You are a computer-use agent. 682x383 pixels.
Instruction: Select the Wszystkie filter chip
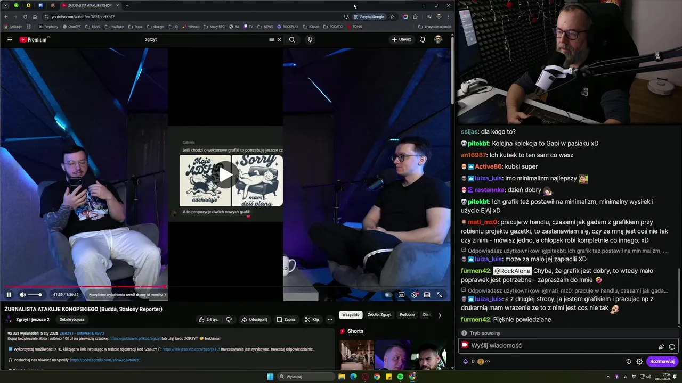351,315
